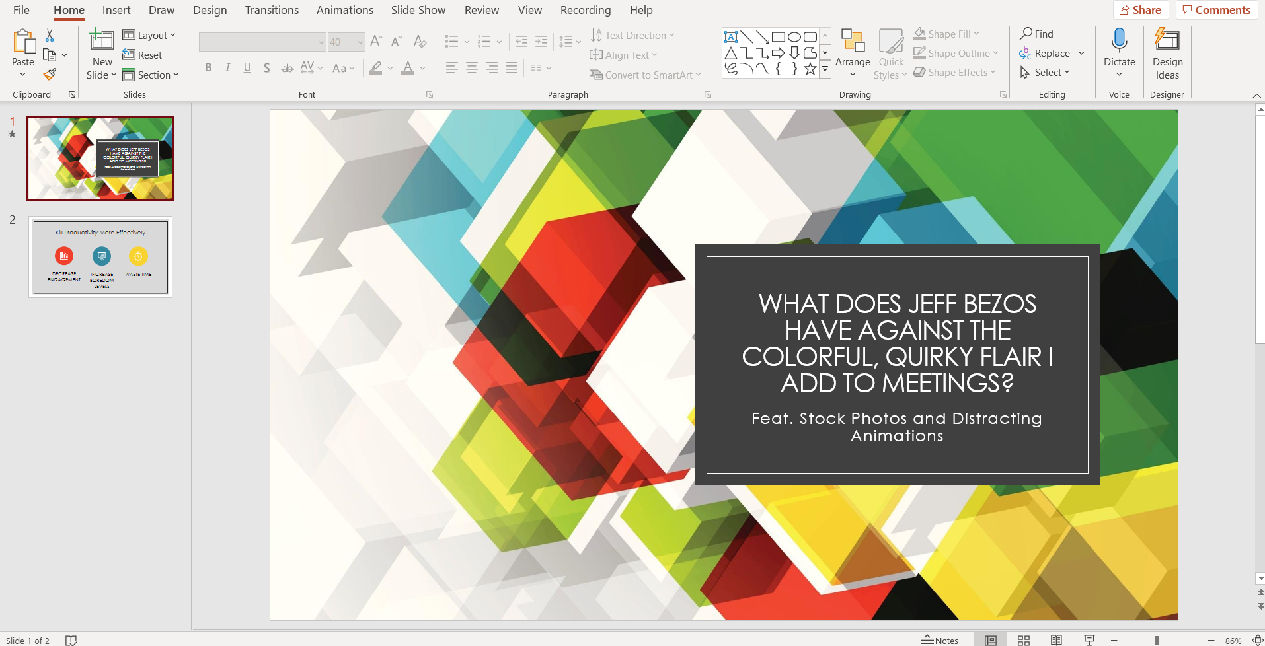Toggle text Shadow formatting
1265x646 pixels.
tap(267, 68)
